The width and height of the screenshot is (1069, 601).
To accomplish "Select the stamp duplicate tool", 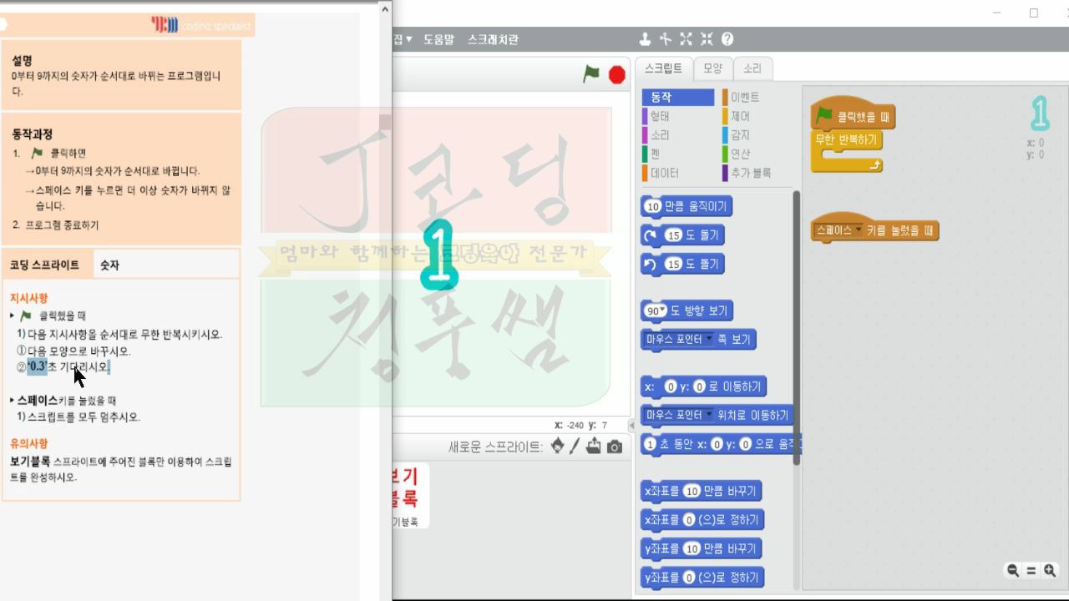I will click(x=646, y=38).
